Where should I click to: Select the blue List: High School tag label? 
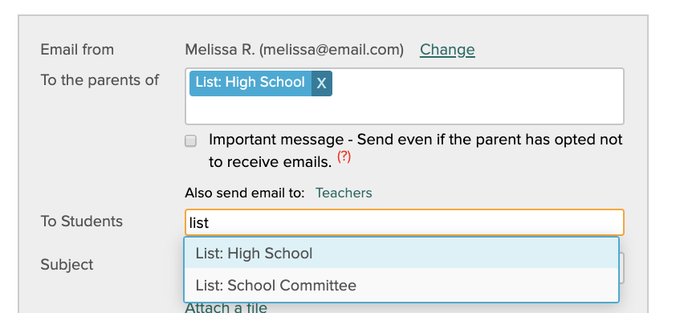tap(250, 83)
